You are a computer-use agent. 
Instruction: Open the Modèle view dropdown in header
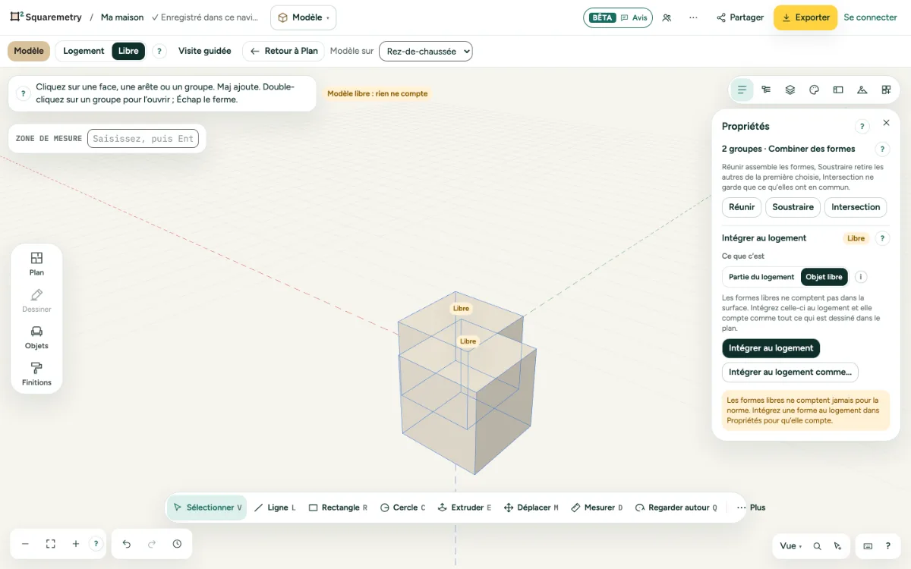[x=303, y=17]
